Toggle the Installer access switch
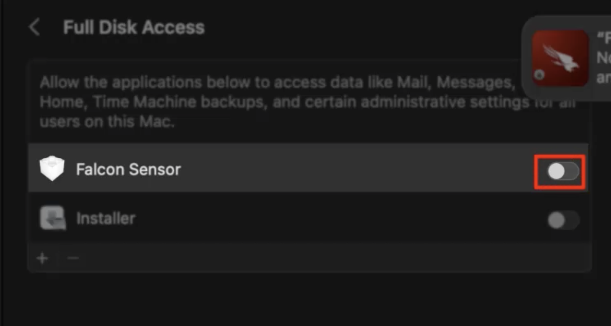This screenshot has width=611, height=326. click(x=563, y=220)
